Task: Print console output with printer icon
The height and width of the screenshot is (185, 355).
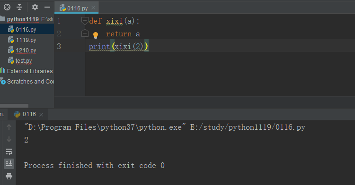Action: (9, 176)
